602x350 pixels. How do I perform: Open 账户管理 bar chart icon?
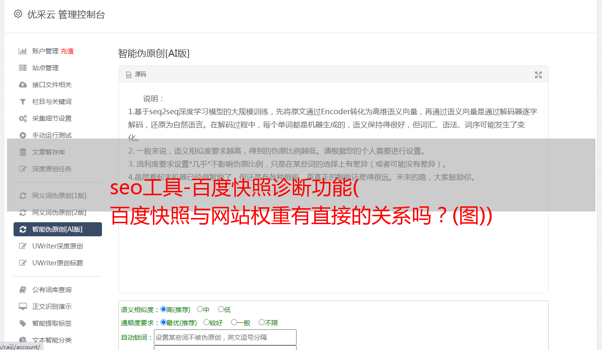(x=22, y=51)
